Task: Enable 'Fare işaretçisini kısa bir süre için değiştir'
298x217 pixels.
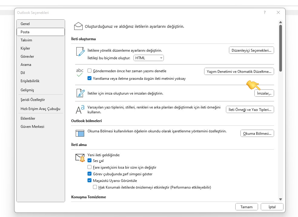Action: [x=89, y=167]
